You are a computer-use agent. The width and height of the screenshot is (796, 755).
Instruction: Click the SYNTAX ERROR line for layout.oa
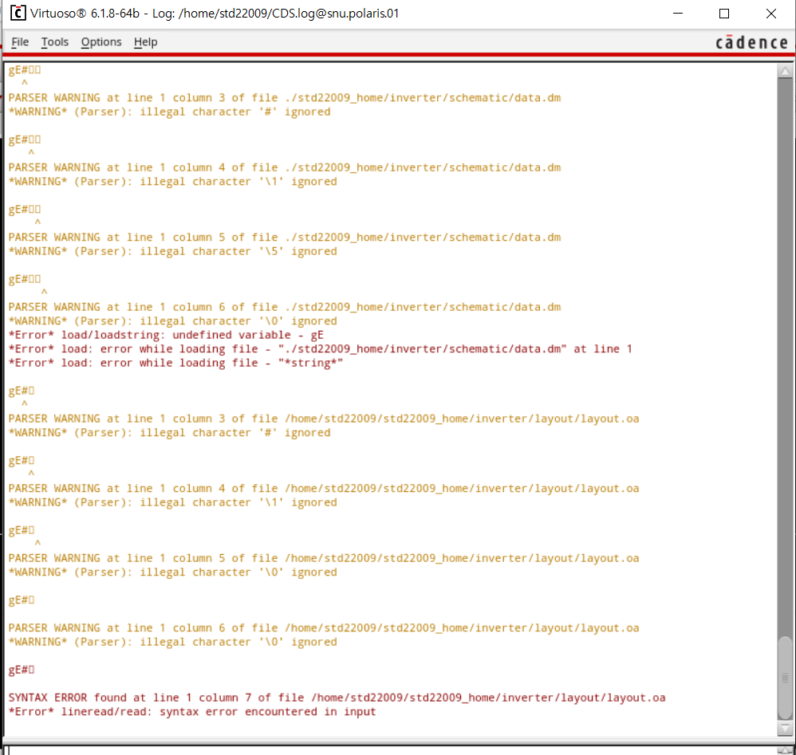tap(337, 698)
